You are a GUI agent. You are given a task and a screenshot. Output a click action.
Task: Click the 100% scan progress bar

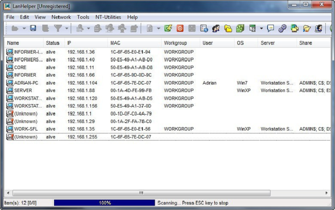tap(104, 203)
